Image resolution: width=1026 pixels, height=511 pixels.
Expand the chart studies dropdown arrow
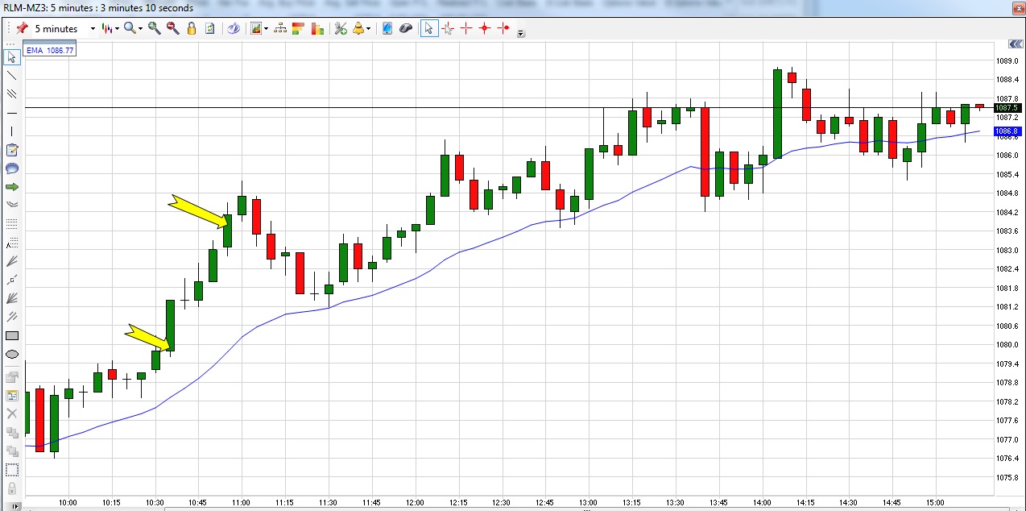click(x=267, y=28)
